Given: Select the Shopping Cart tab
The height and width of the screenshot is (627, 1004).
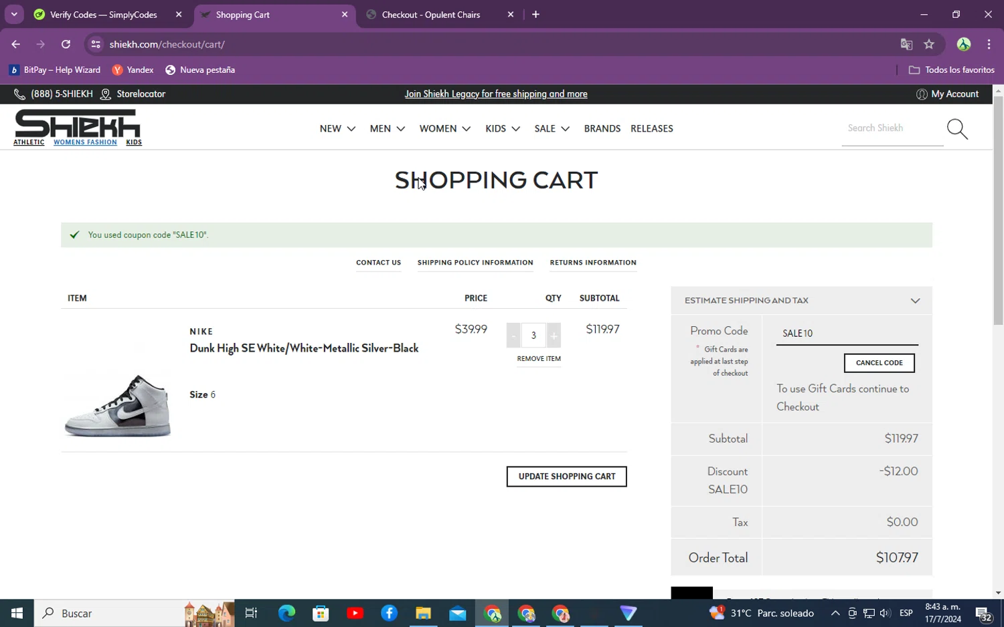Looking at the screenshot, I should tap(275, 14).
